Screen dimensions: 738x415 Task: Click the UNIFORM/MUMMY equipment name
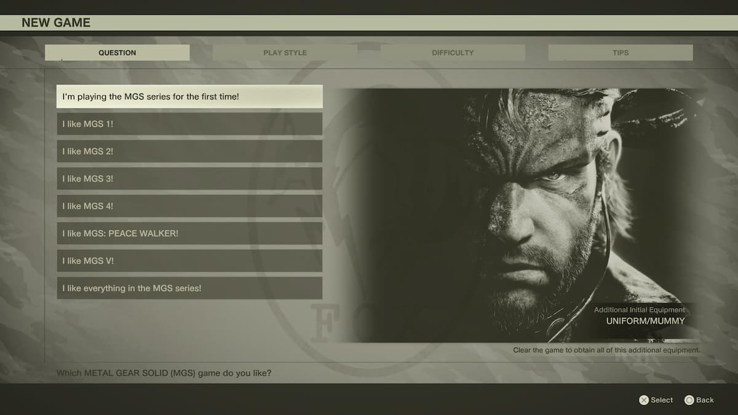click(645, 321)
